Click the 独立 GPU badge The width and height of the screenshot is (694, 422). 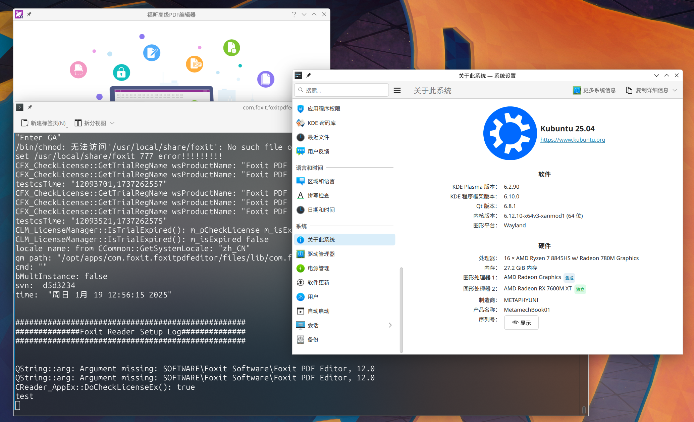(x=580, y=289)
